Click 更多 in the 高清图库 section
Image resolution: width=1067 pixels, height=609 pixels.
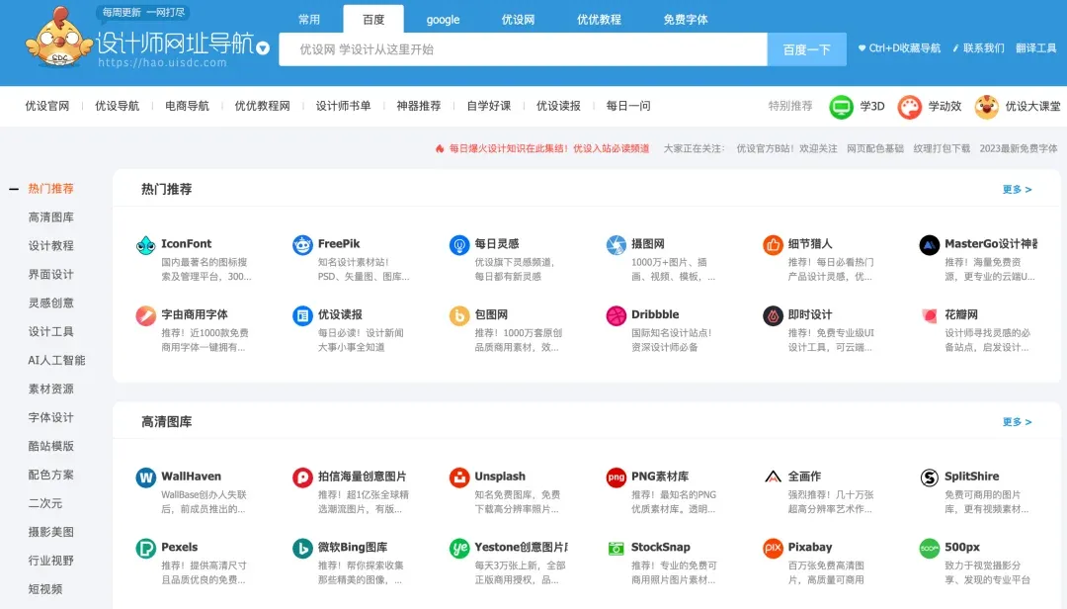pos(1017,422)
